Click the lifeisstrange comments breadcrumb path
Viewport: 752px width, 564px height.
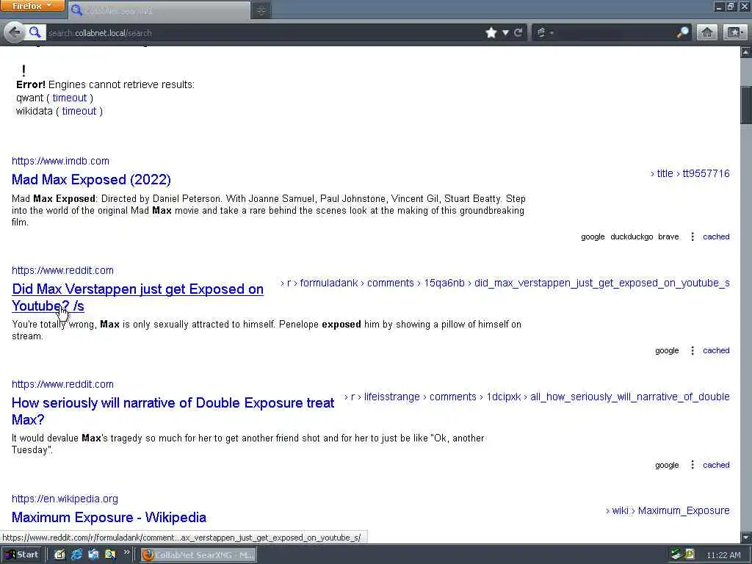point(537,397)
